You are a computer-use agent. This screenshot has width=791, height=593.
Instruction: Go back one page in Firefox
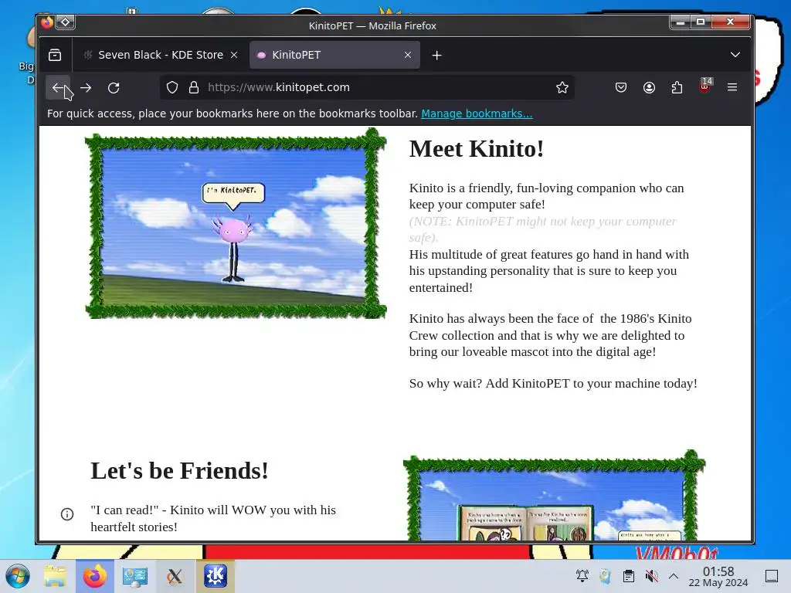coord(58,88)
